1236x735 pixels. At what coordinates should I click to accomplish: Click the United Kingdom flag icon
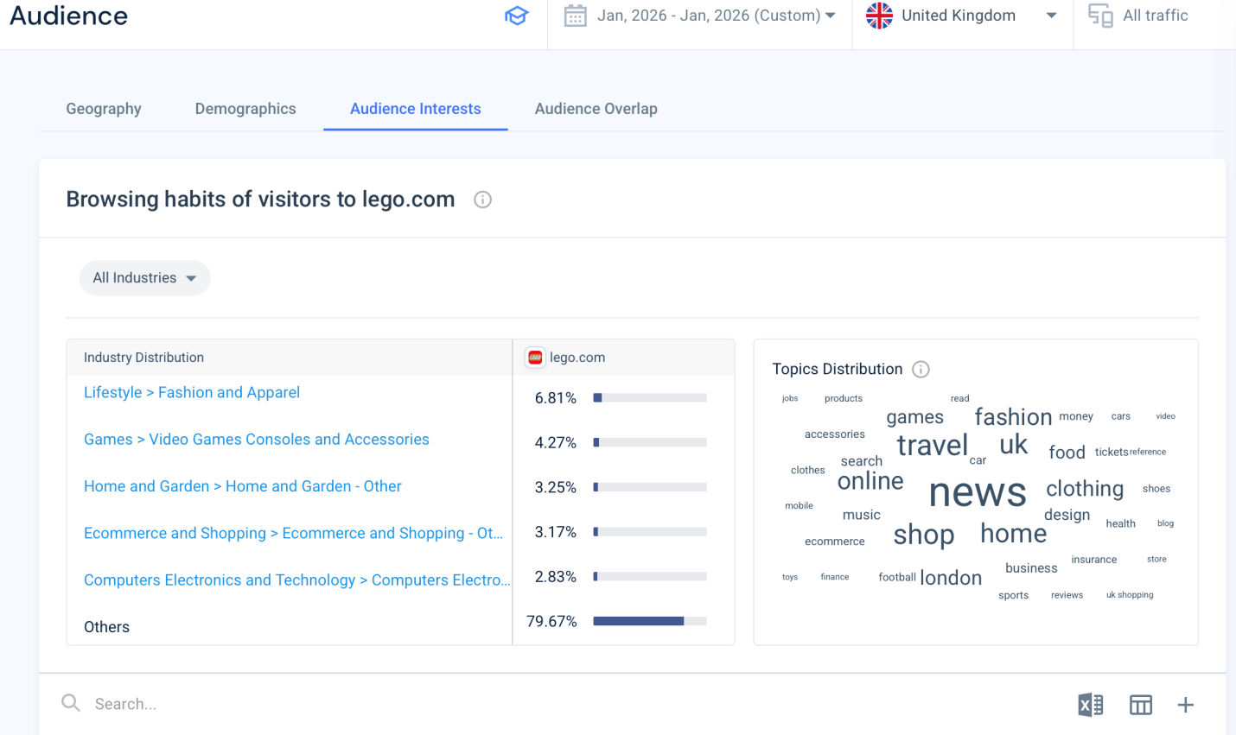tap(879, 16)
